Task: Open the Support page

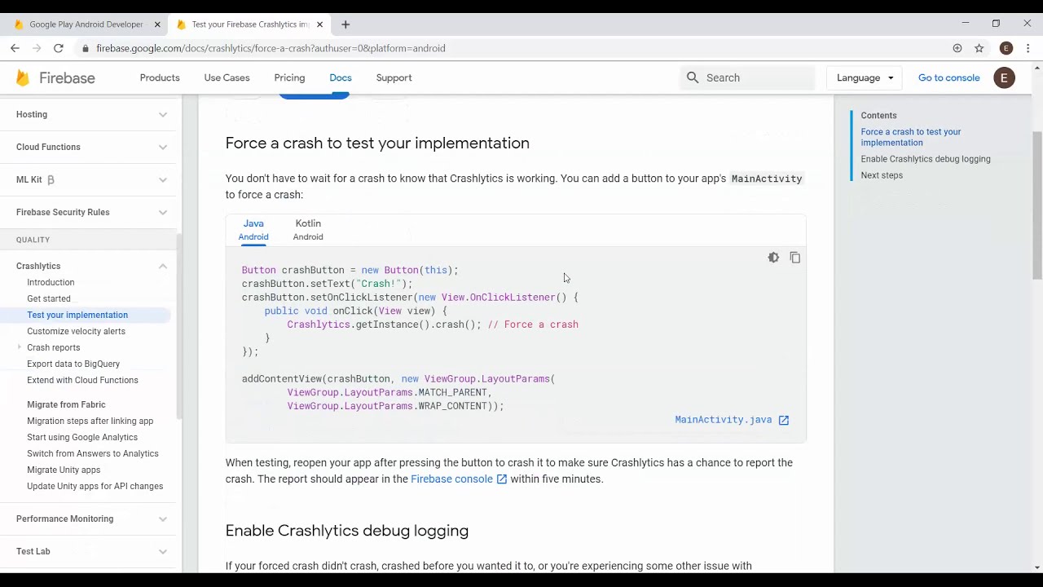Action: coord(394,77)
